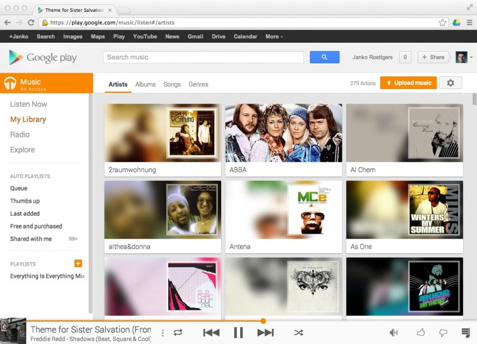This screenshot has height=344, width=477.
Task: Skip to the next track
Action: 265,333
